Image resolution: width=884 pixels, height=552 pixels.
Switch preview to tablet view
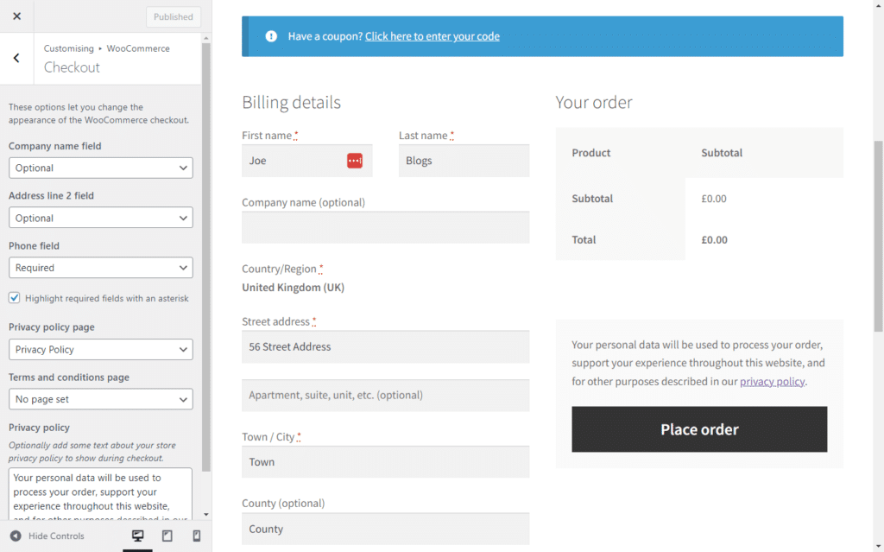[x=166, y=536]
